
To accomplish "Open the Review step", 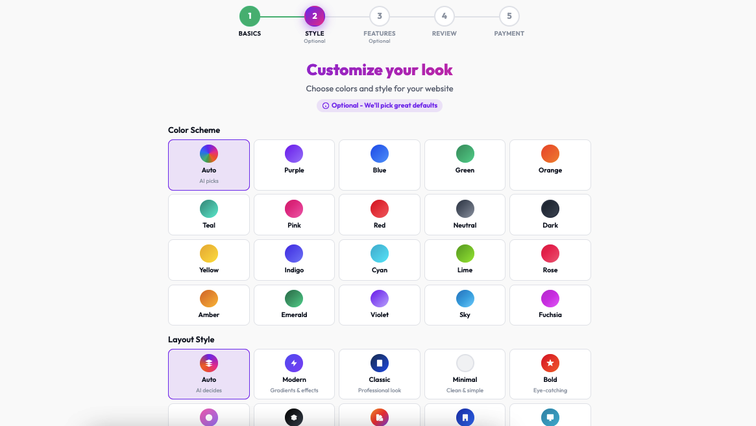I will click(x=444, y=16).
